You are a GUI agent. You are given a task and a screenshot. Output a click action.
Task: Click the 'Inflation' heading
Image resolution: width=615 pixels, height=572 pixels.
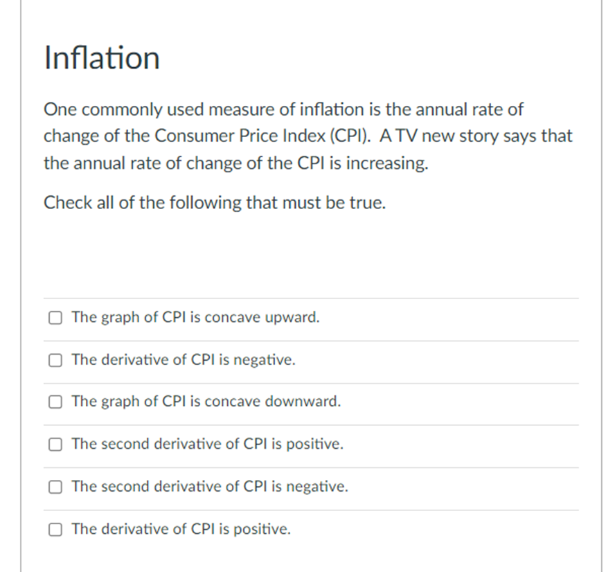[101, 58]
